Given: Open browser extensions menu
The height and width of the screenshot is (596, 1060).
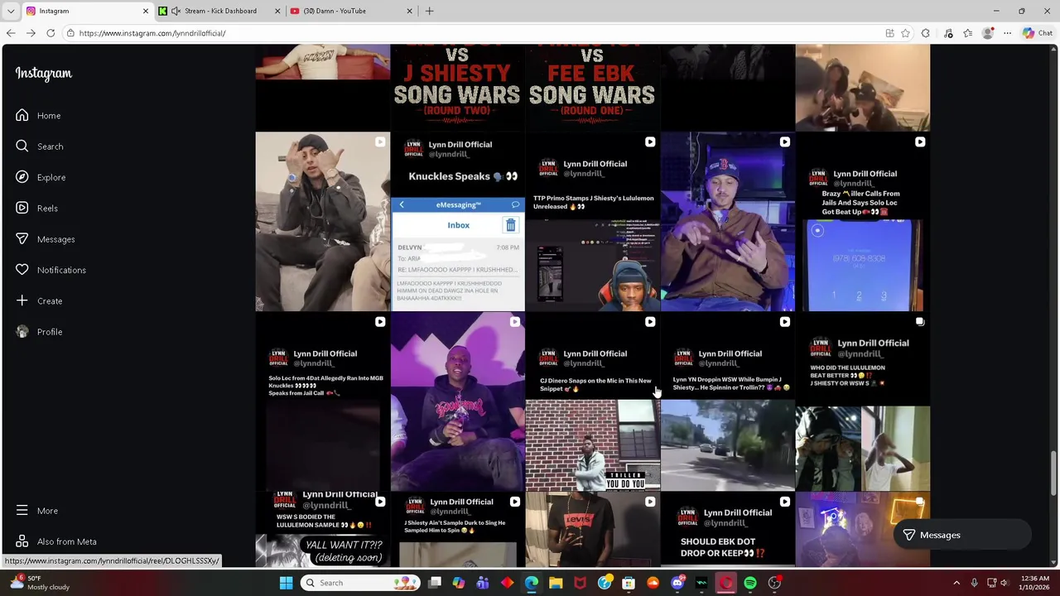Looking at the screenshot, I should click(926, 33).
